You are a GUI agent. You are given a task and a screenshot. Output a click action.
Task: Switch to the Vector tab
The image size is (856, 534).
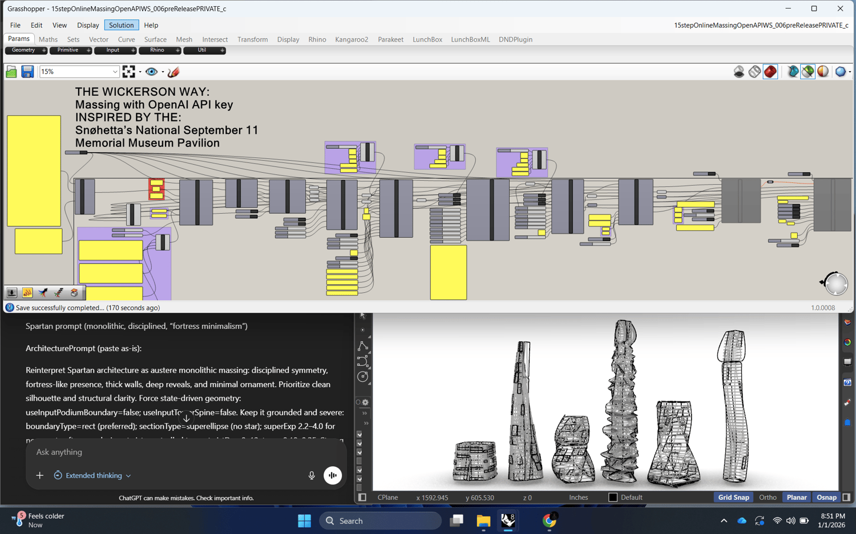coord(98,39)
